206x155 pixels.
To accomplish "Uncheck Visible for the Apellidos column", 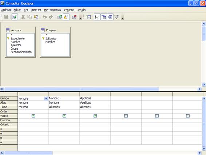I will (95, 116).
